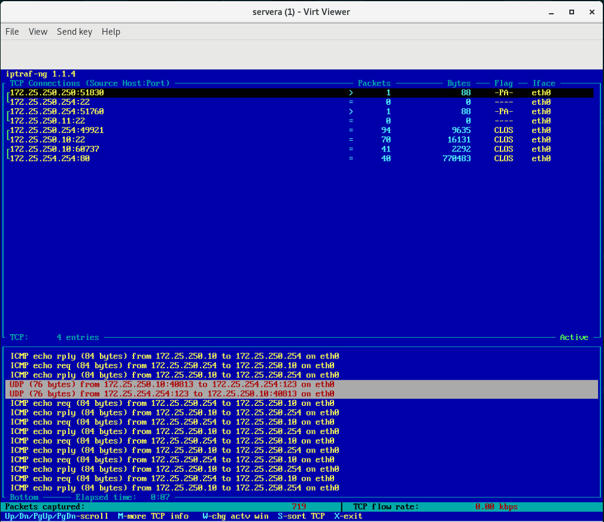Click eth0 on the 172.25.250.11:22 row

(x=541, y=120)
